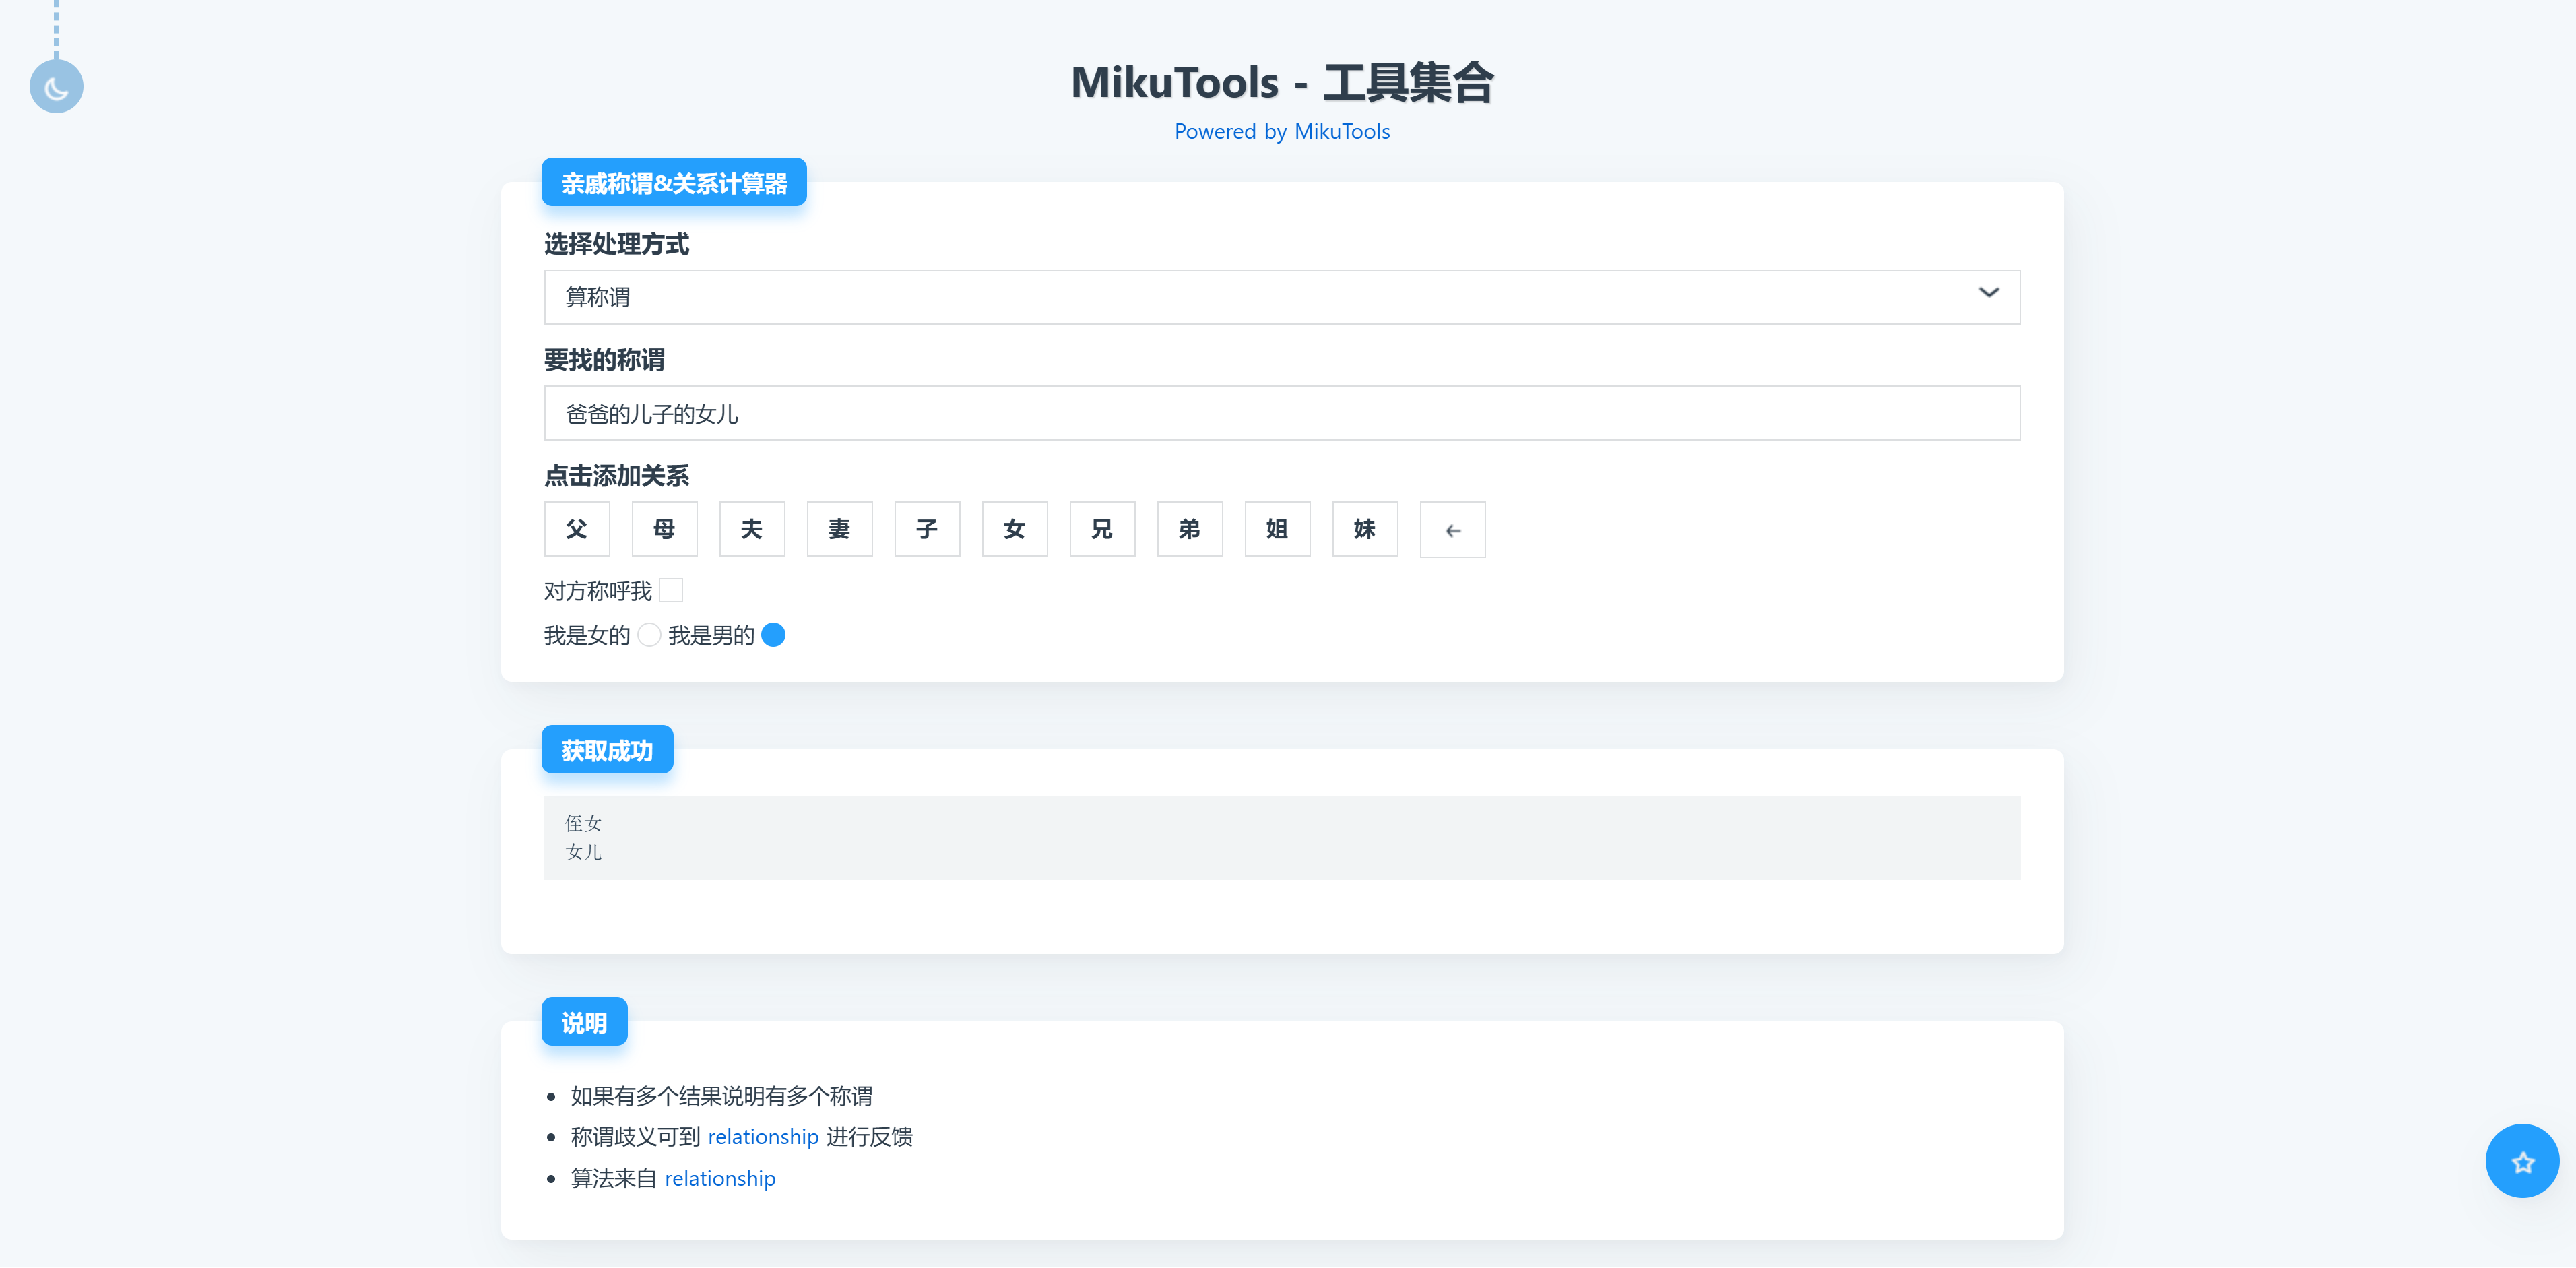This screenshot has height=1268, width=2576.
Task: Click inside the 要找的称谓 input field
Action: coord(1281,413)
